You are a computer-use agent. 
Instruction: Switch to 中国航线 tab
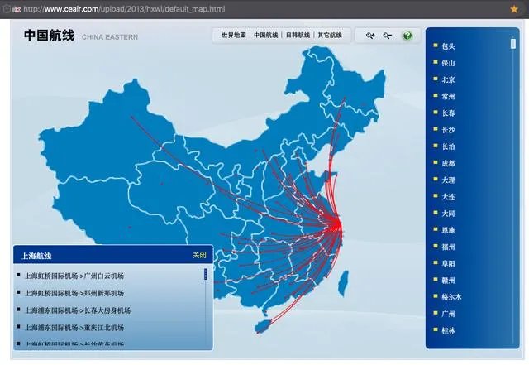pyautogui.click(x=266, y=35)
